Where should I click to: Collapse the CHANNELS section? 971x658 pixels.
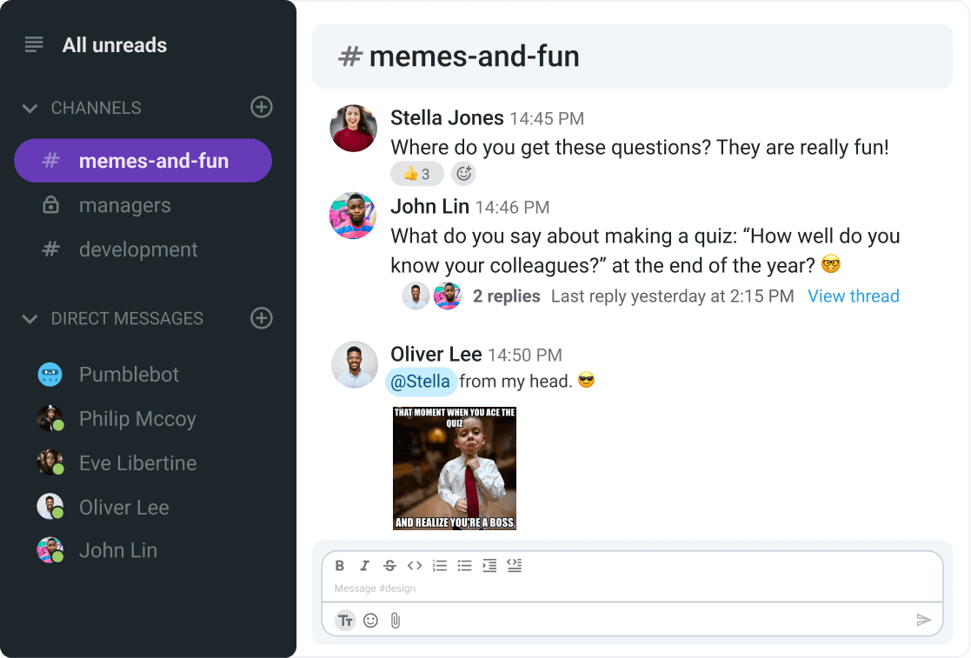(x=30, y=108)
